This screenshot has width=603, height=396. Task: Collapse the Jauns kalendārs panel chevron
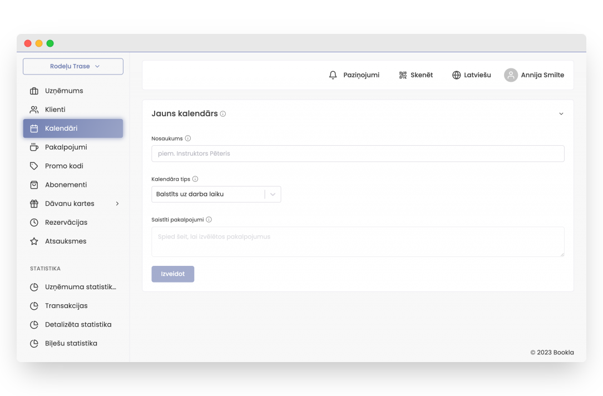561,114
